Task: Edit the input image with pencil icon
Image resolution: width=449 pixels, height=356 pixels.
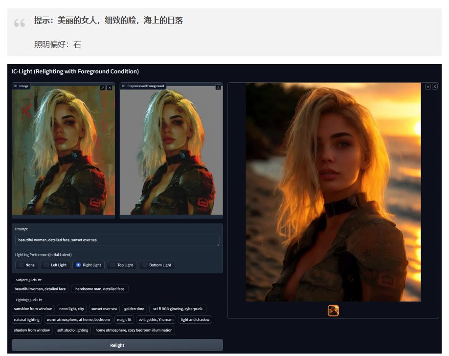Action: click(103, 88)
